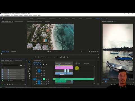
Task: Select the Slip tool
Action: [30, 71]
